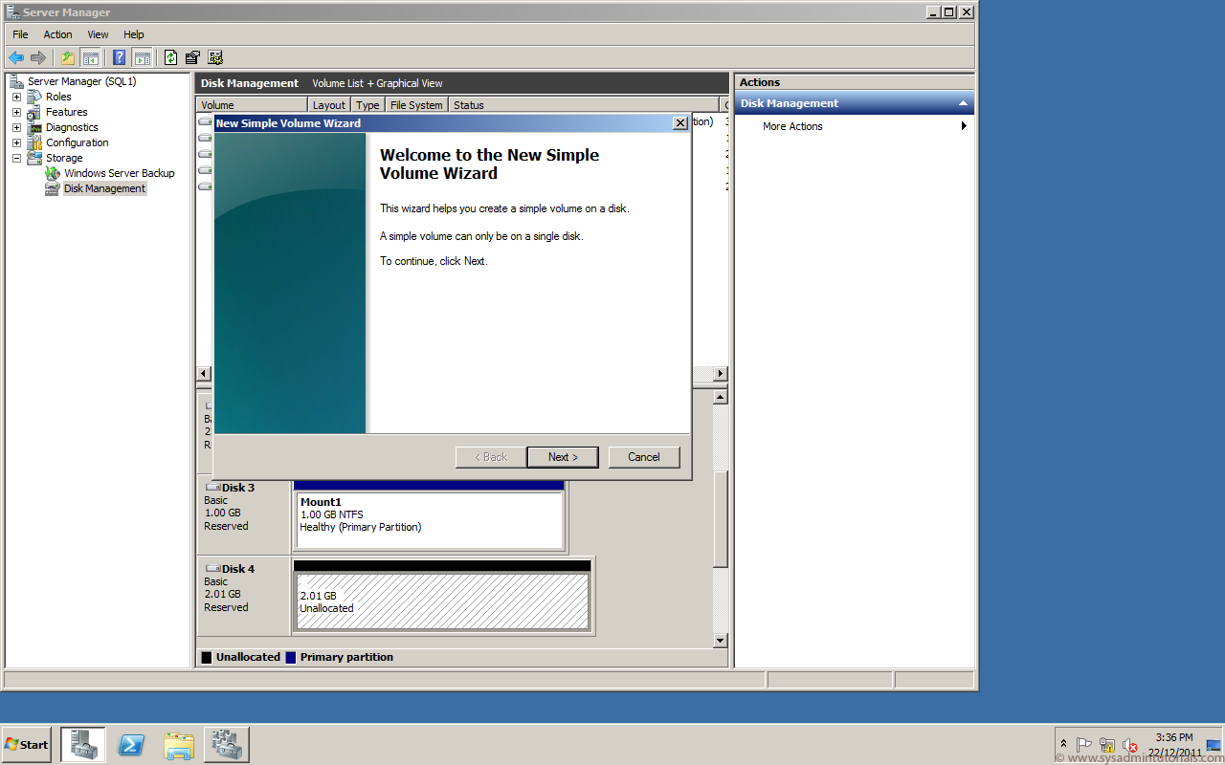Sort by File System column header
Screen dimensions: 1225x765
click(416, 105)
